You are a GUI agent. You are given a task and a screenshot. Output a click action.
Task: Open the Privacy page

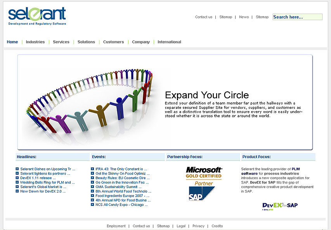tap(198, 226)
